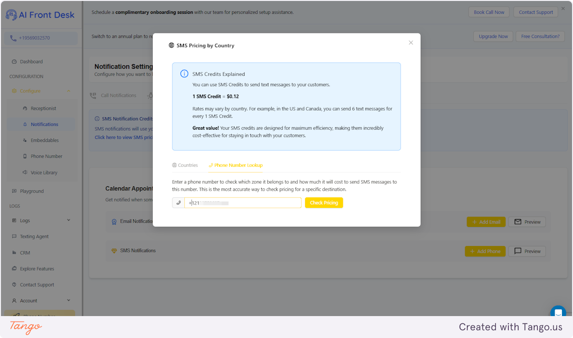This screenshot has width=573, height=338.
Task: Click the Book Call Now button
Action: click(489, 12)
